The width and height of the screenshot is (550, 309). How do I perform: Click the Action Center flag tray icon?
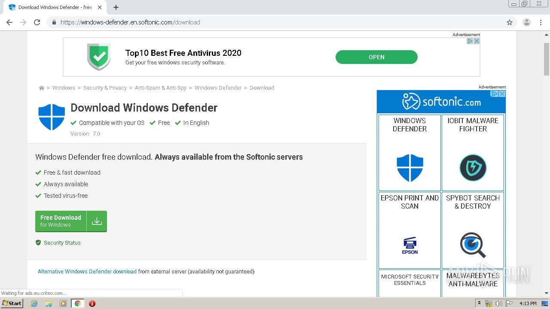[509, 303]
